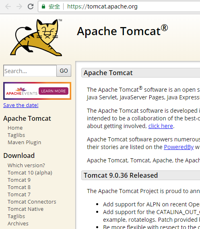Open Taglibs under Apache Tomcat section
Image resolution: width=200 pixels, height=229 pixels.
point(16,135)
